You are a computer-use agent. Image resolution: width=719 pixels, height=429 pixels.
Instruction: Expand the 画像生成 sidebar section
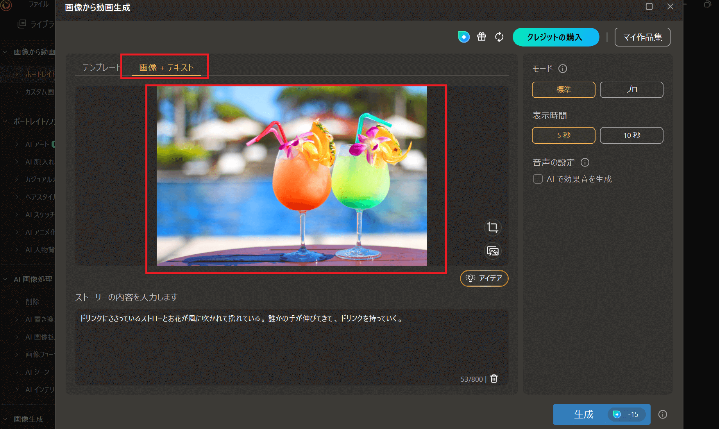click(5, 418)
